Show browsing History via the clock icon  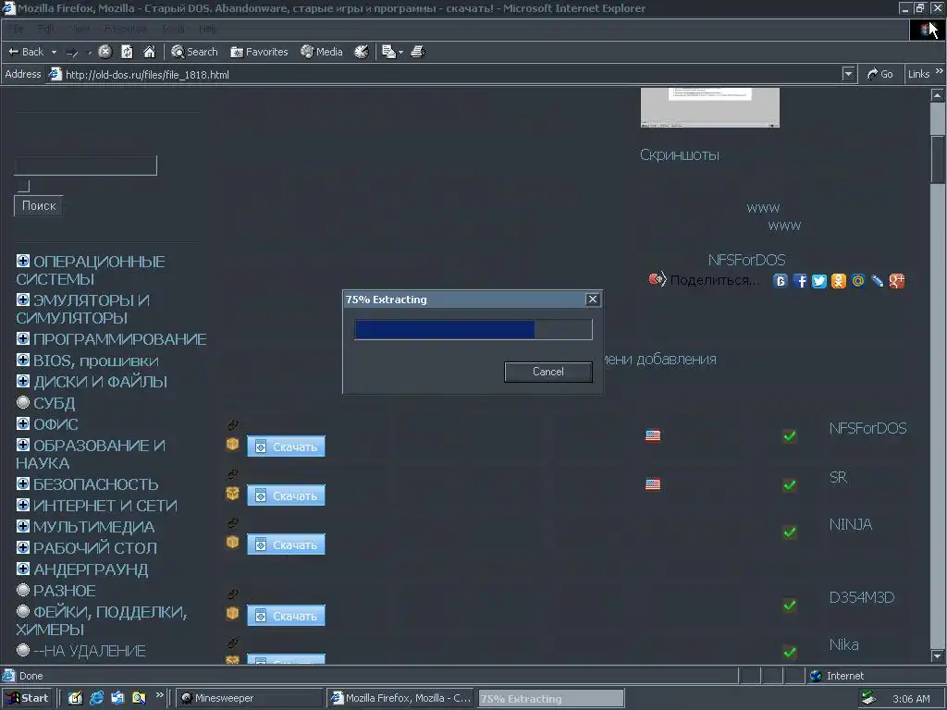[x=362, y=52]
